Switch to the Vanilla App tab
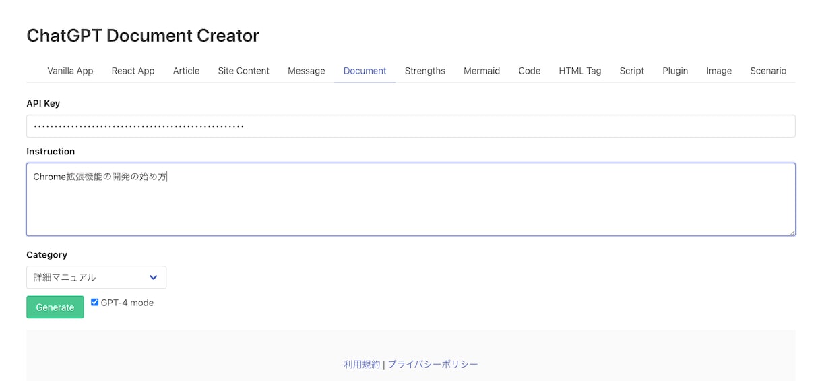The height and width of the screenshot is (381, 822). point(70,71)
